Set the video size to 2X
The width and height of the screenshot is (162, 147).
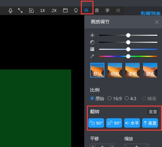coord(54,11)
